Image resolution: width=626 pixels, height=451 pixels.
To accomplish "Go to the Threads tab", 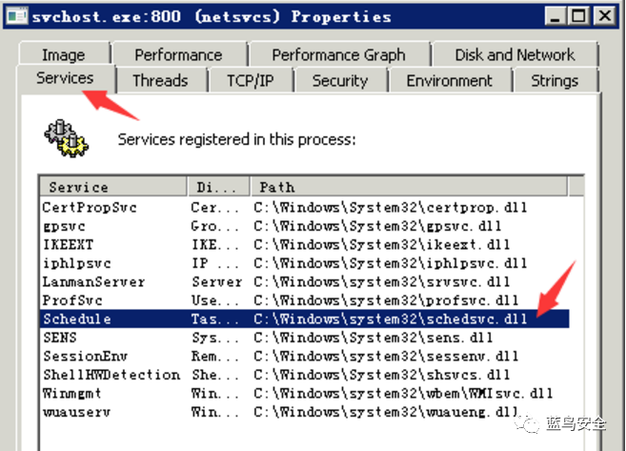I will point(160,80).
